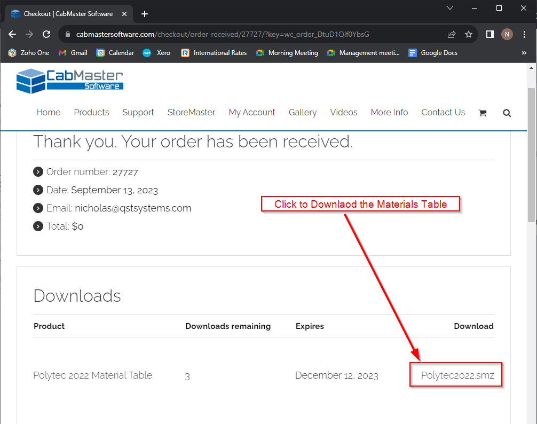Click the Downloads remaining column header

[x=228, y=326]
